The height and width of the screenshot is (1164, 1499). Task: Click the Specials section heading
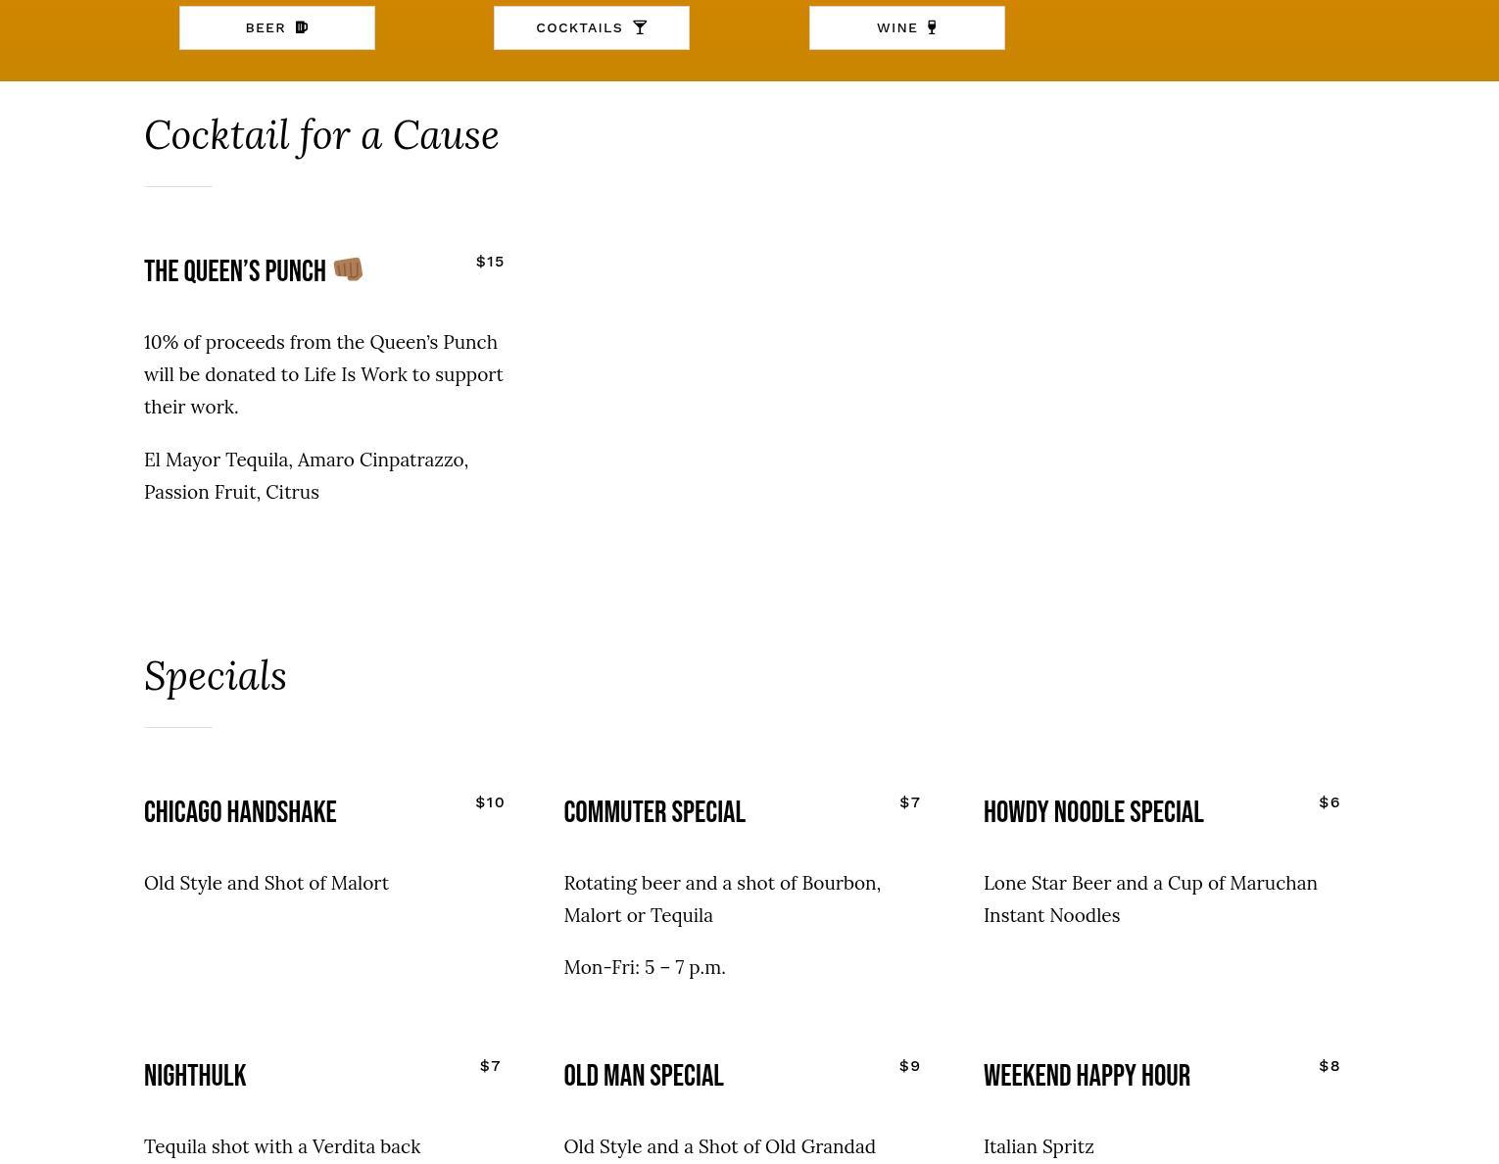coord(216,676)
